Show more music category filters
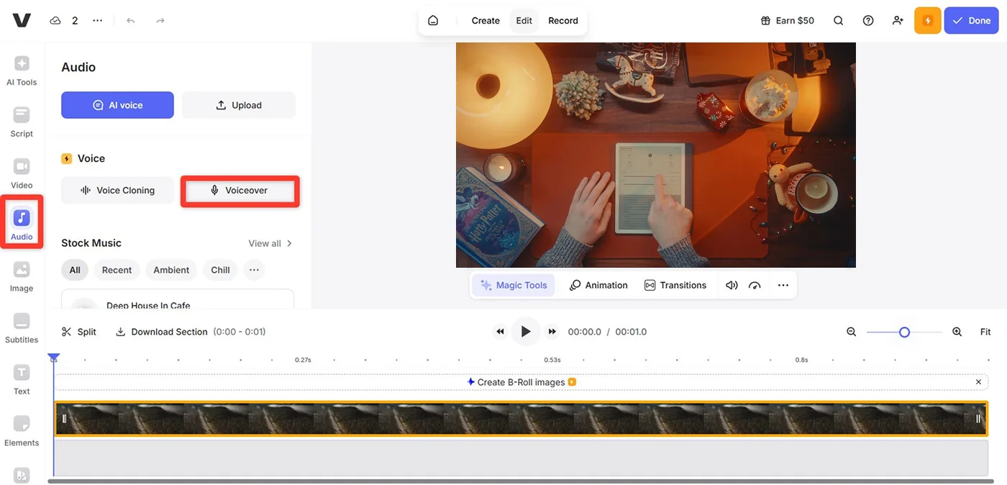Viewport: 1007px width, 485px height. click(254, 270)
